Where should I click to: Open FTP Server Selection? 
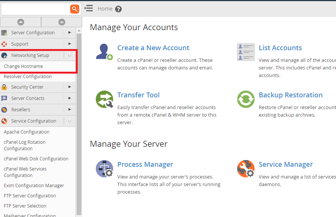tap(25, 206)
